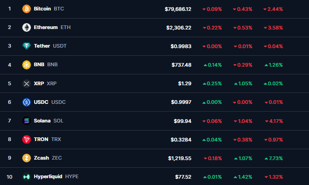Click the XRP logo icon
The image size is (309, 185).
[26, 83]
